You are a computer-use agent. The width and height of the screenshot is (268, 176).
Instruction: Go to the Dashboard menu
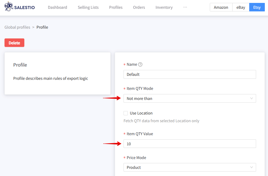(57, 7)
